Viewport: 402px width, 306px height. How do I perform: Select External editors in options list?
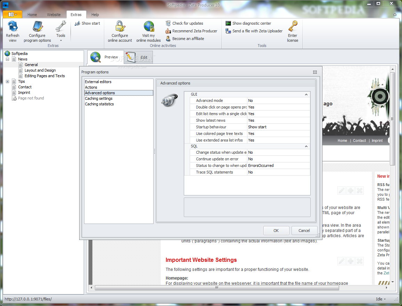click(x=119, y=82)
